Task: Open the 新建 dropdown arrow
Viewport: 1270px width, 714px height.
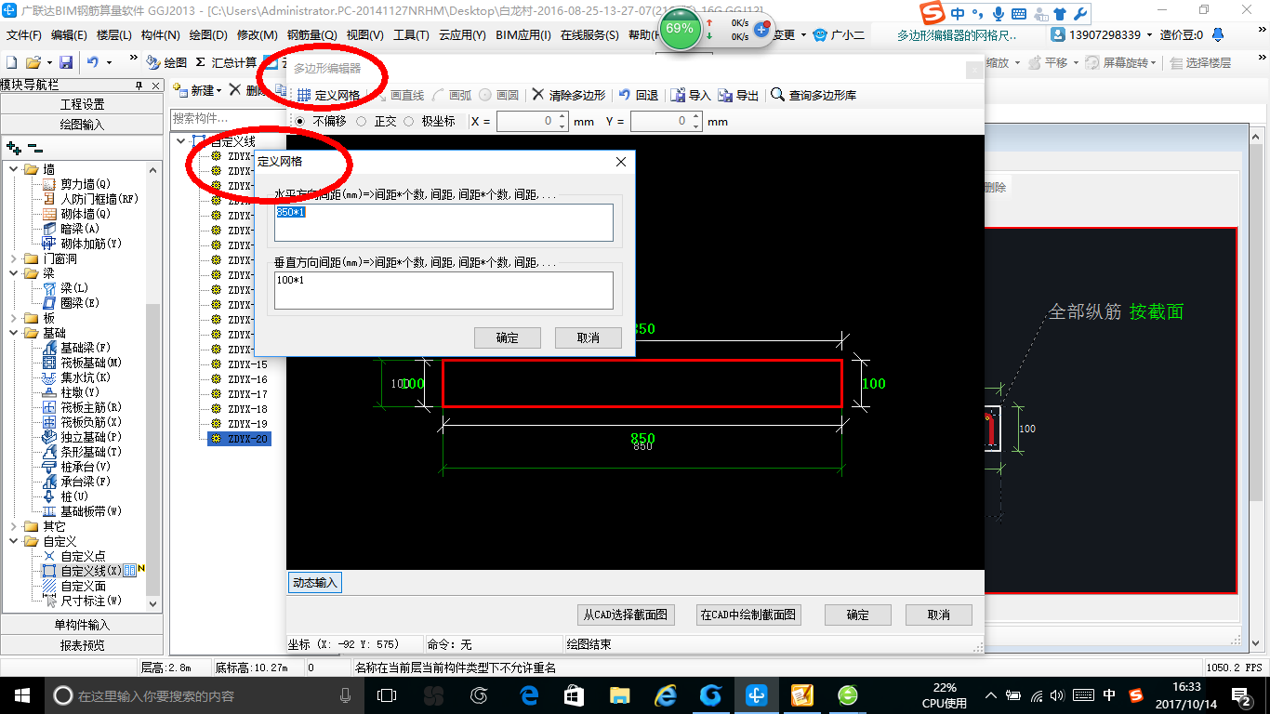Action: 218,91
